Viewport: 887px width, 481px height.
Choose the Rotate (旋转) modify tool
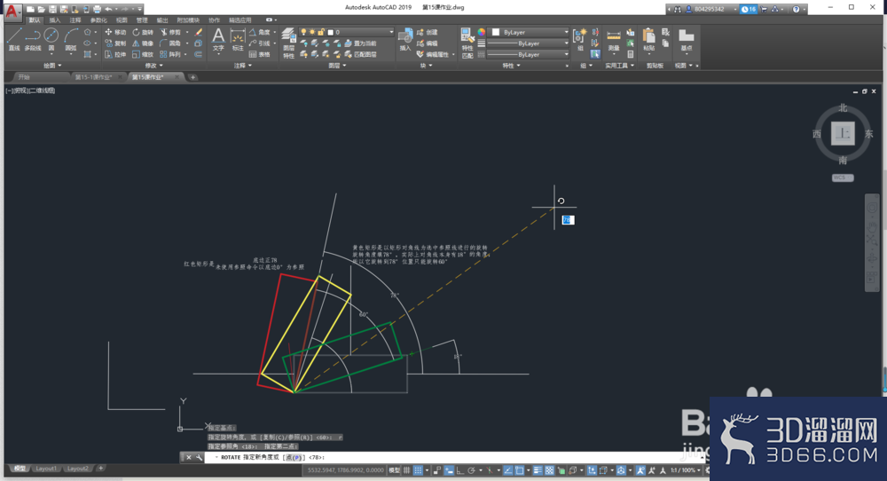[143, 32]
